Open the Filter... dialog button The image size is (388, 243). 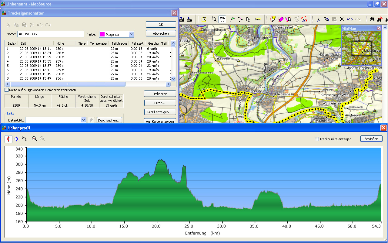click(160, 103)
